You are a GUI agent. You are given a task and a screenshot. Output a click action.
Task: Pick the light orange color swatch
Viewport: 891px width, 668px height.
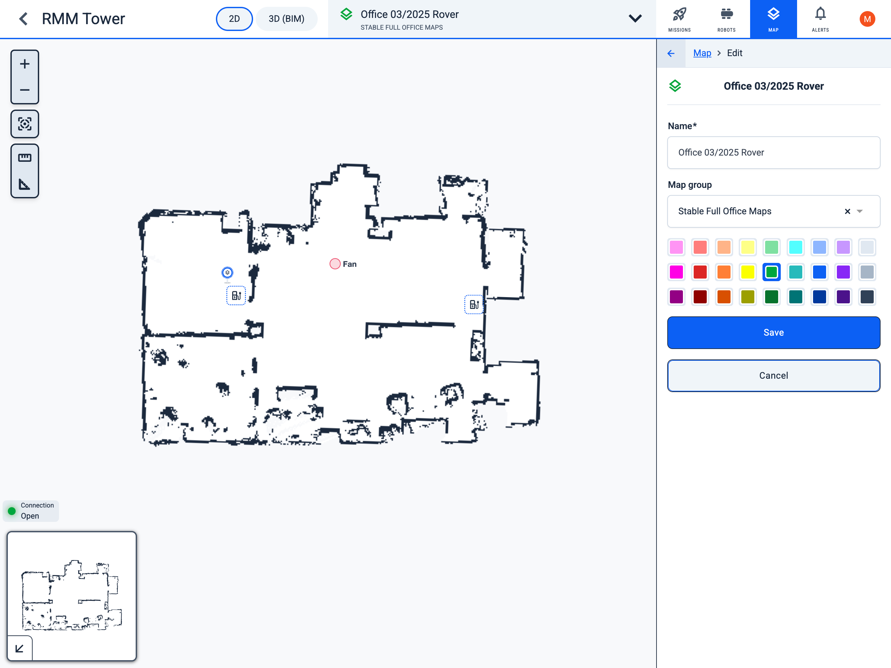pos(724,247)
